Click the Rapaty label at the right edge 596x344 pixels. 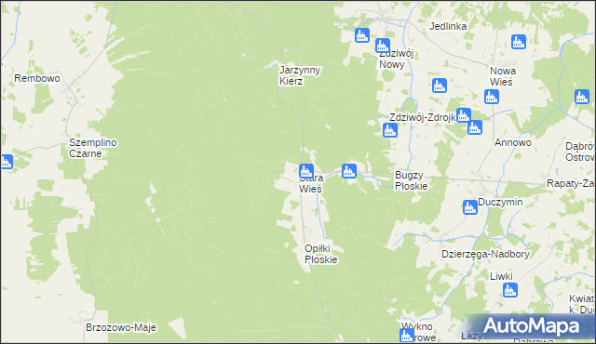pyautogui.click(x=571, y=183)
